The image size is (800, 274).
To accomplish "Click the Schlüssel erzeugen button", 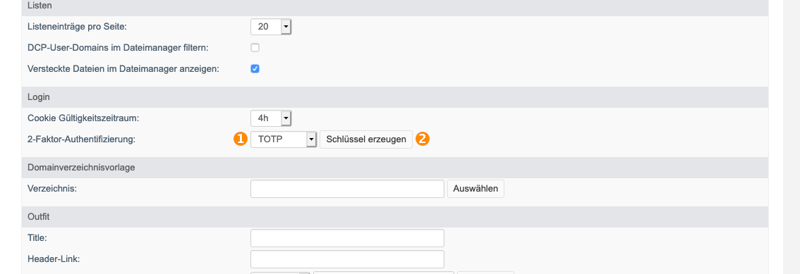I will [x=366, y=139].
